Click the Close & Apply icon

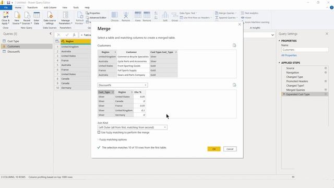click(x=6, y=18)
